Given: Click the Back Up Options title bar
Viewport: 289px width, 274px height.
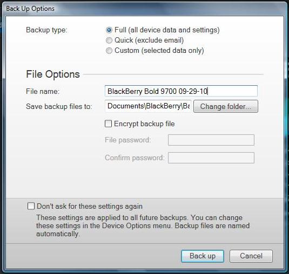Looking at the screenshot, I should coord(144,9).
